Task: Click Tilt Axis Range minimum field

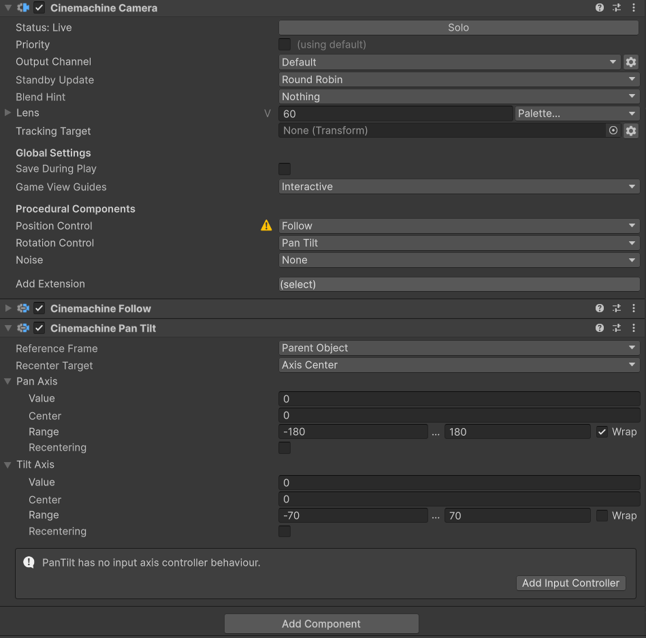Action: click(x=353, y=515)
